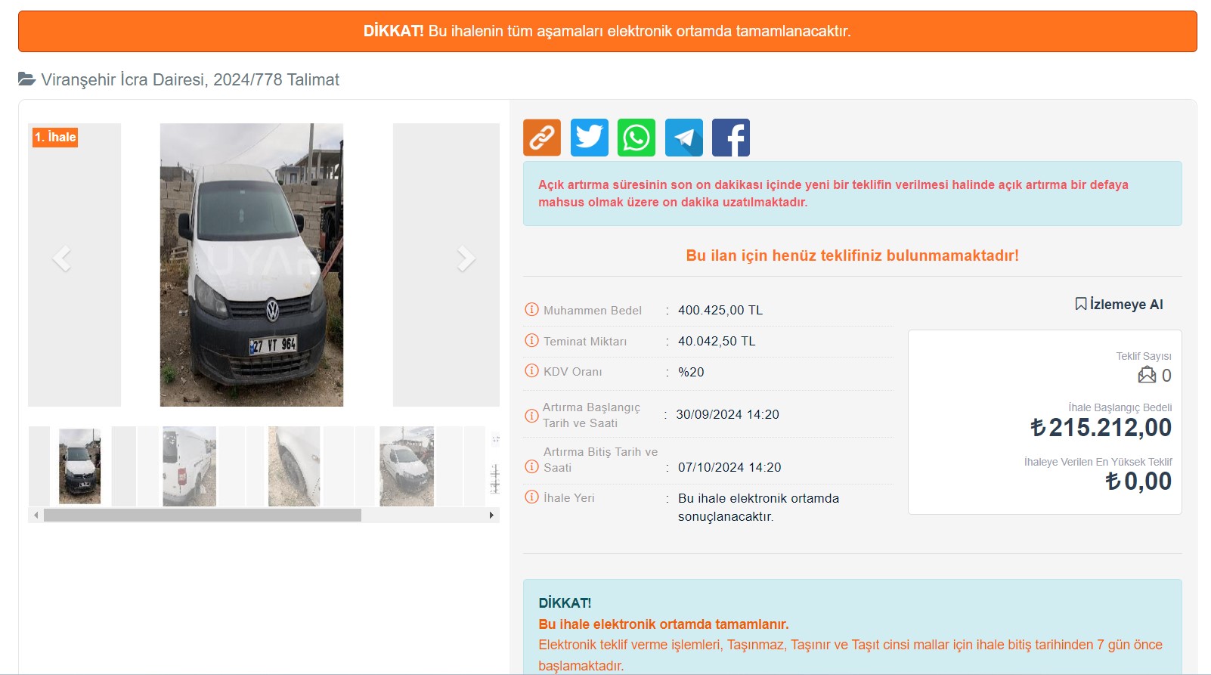Send the listing through Telegram
The height and width of the screenshot is (675, 1211).
[683, 138]
